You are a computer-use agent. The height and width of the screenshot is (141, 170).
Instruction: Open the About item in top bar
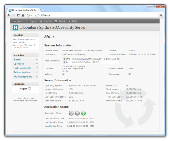tap(60, 21)
